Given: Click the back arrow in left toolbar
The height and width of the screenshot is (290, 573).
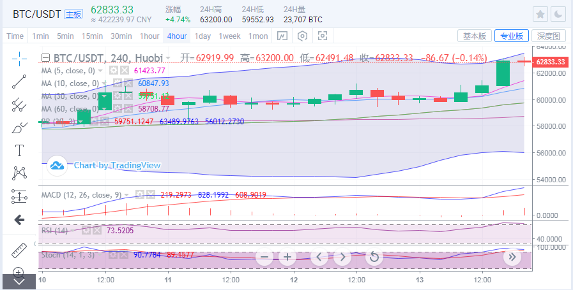Looking at the screenshot, I should click(19, 220).
